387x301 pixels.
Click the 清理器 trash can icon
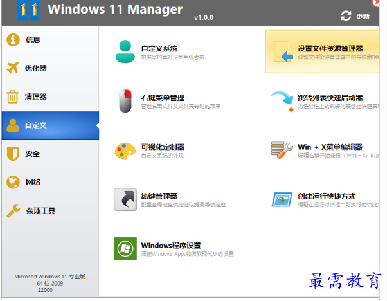click(x=12, y=96)
